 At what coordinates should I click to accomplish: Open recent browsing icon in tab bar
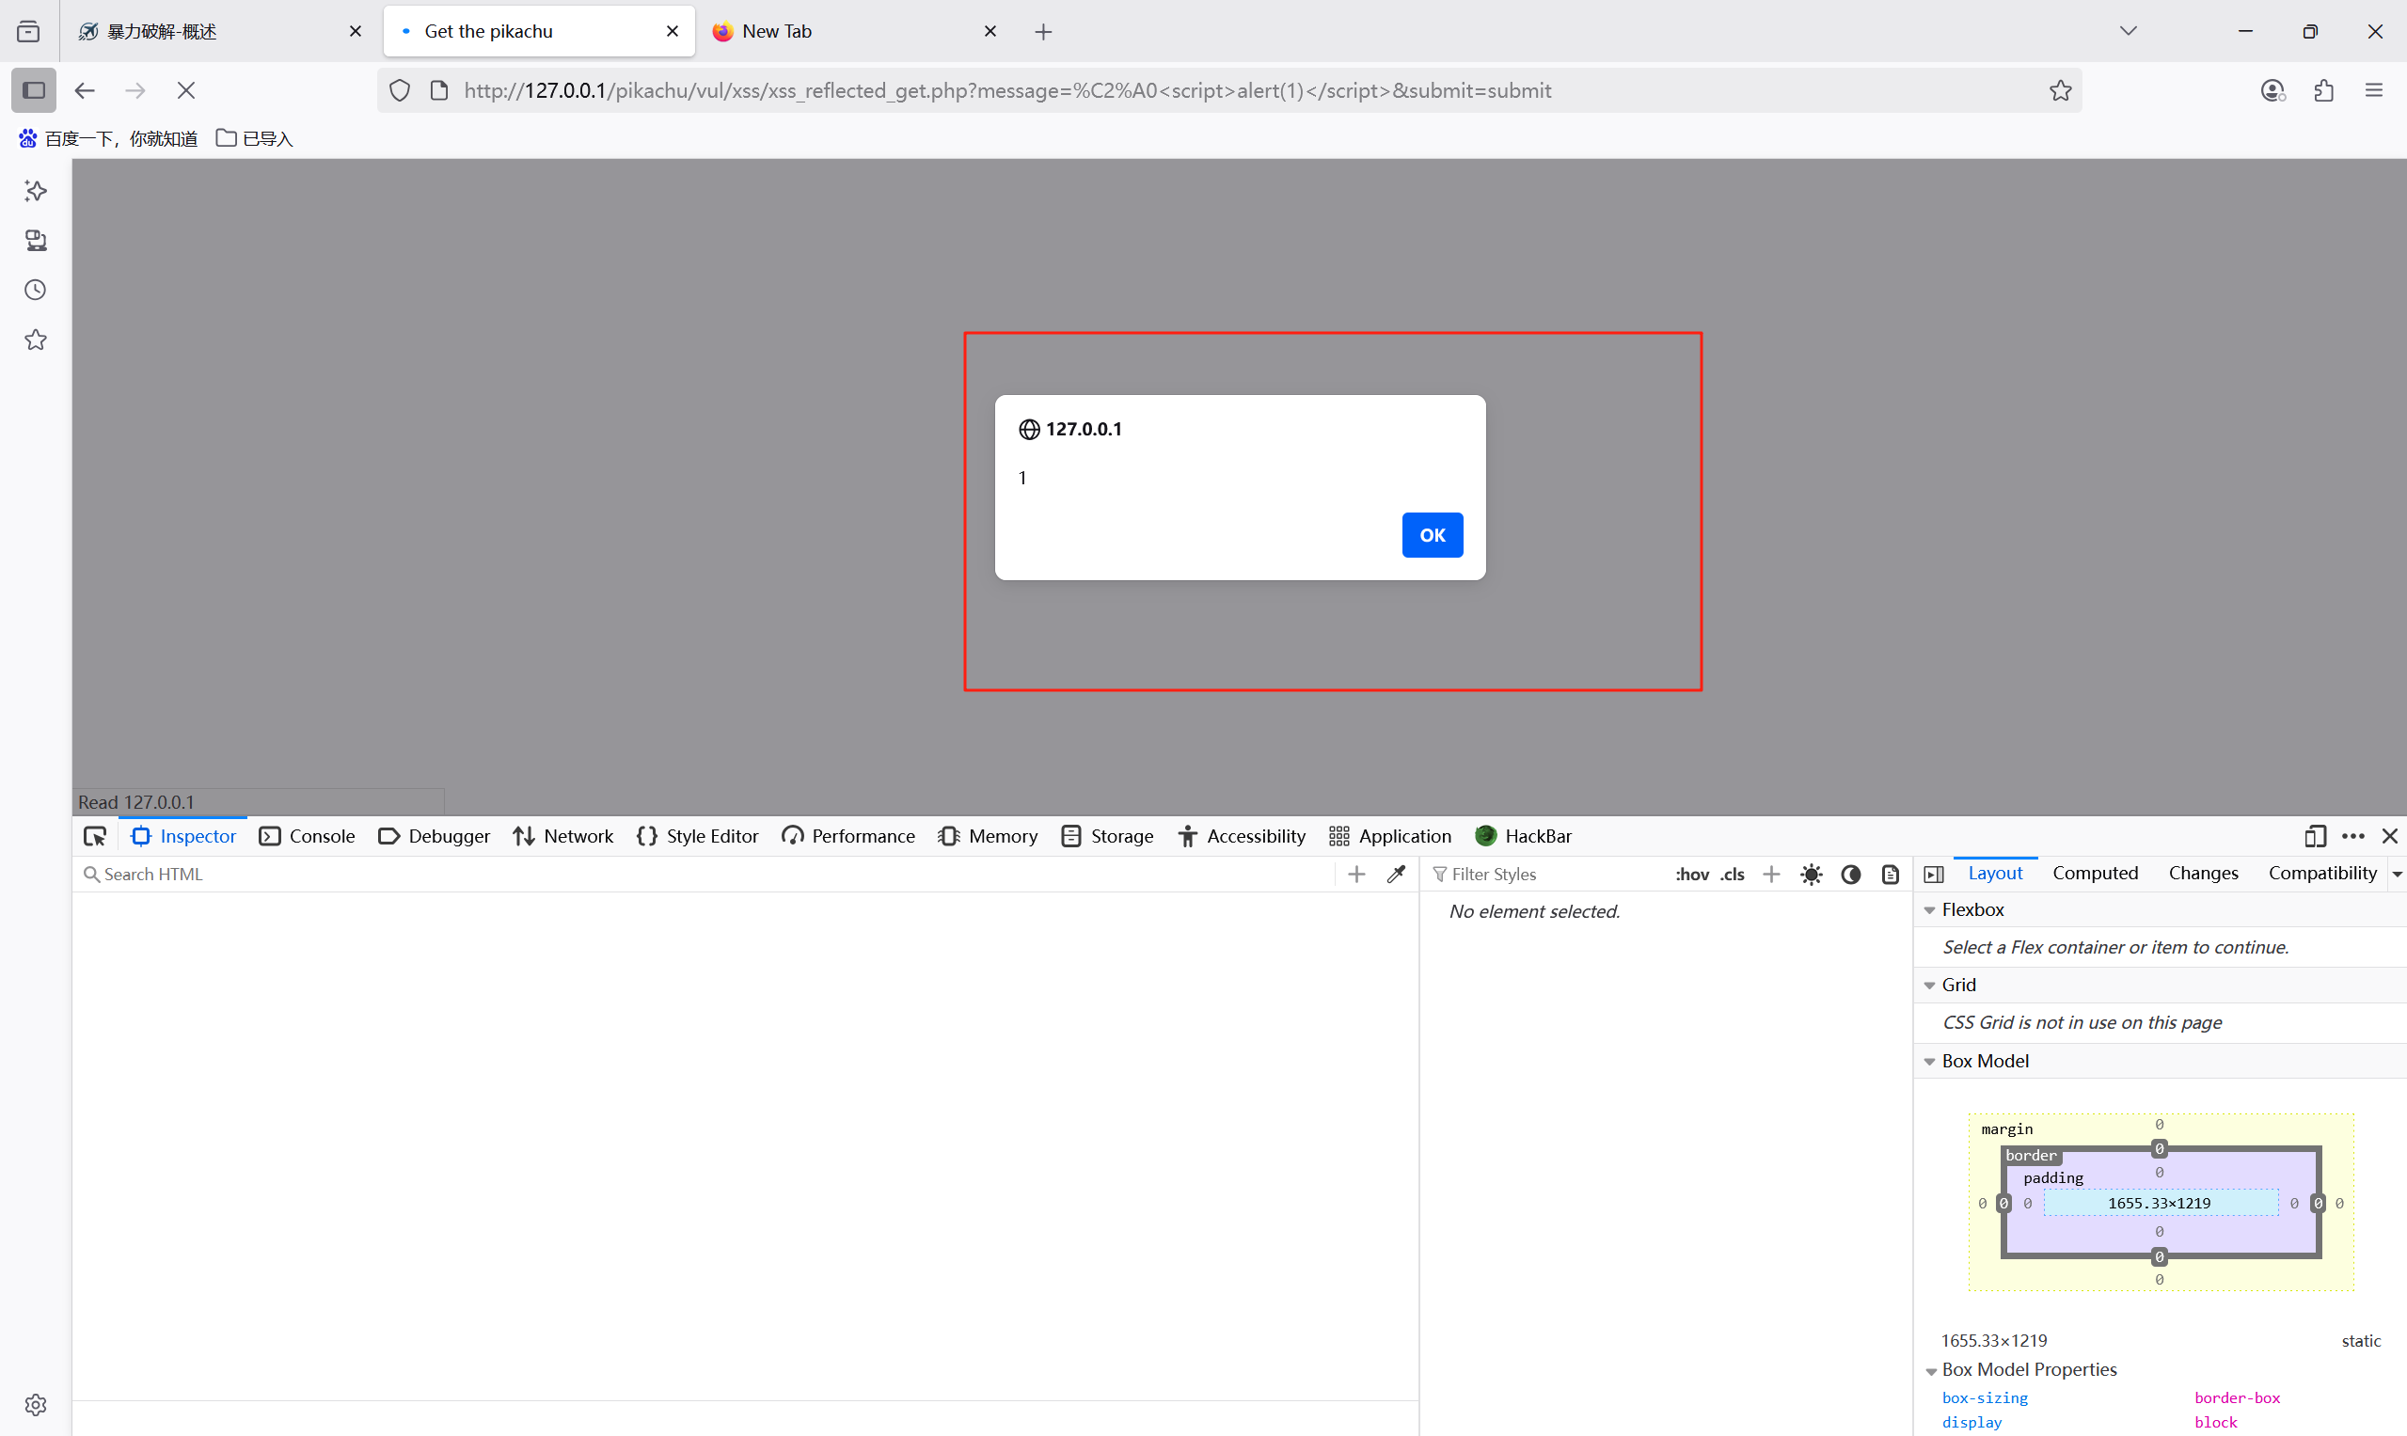(x=29, y=31)
